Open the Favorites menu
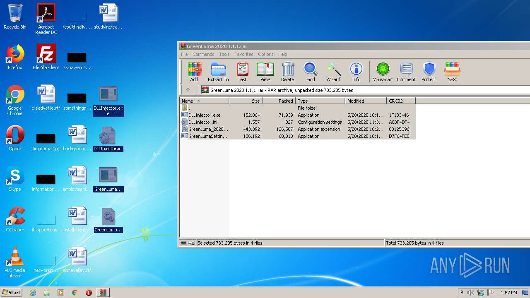Viewport: 530px width, 298px height. [244, 54]
